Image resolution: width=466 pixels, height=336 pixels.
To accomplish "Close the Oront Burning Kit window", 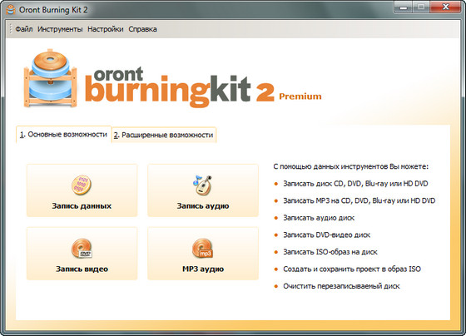I will coord(445,7).
